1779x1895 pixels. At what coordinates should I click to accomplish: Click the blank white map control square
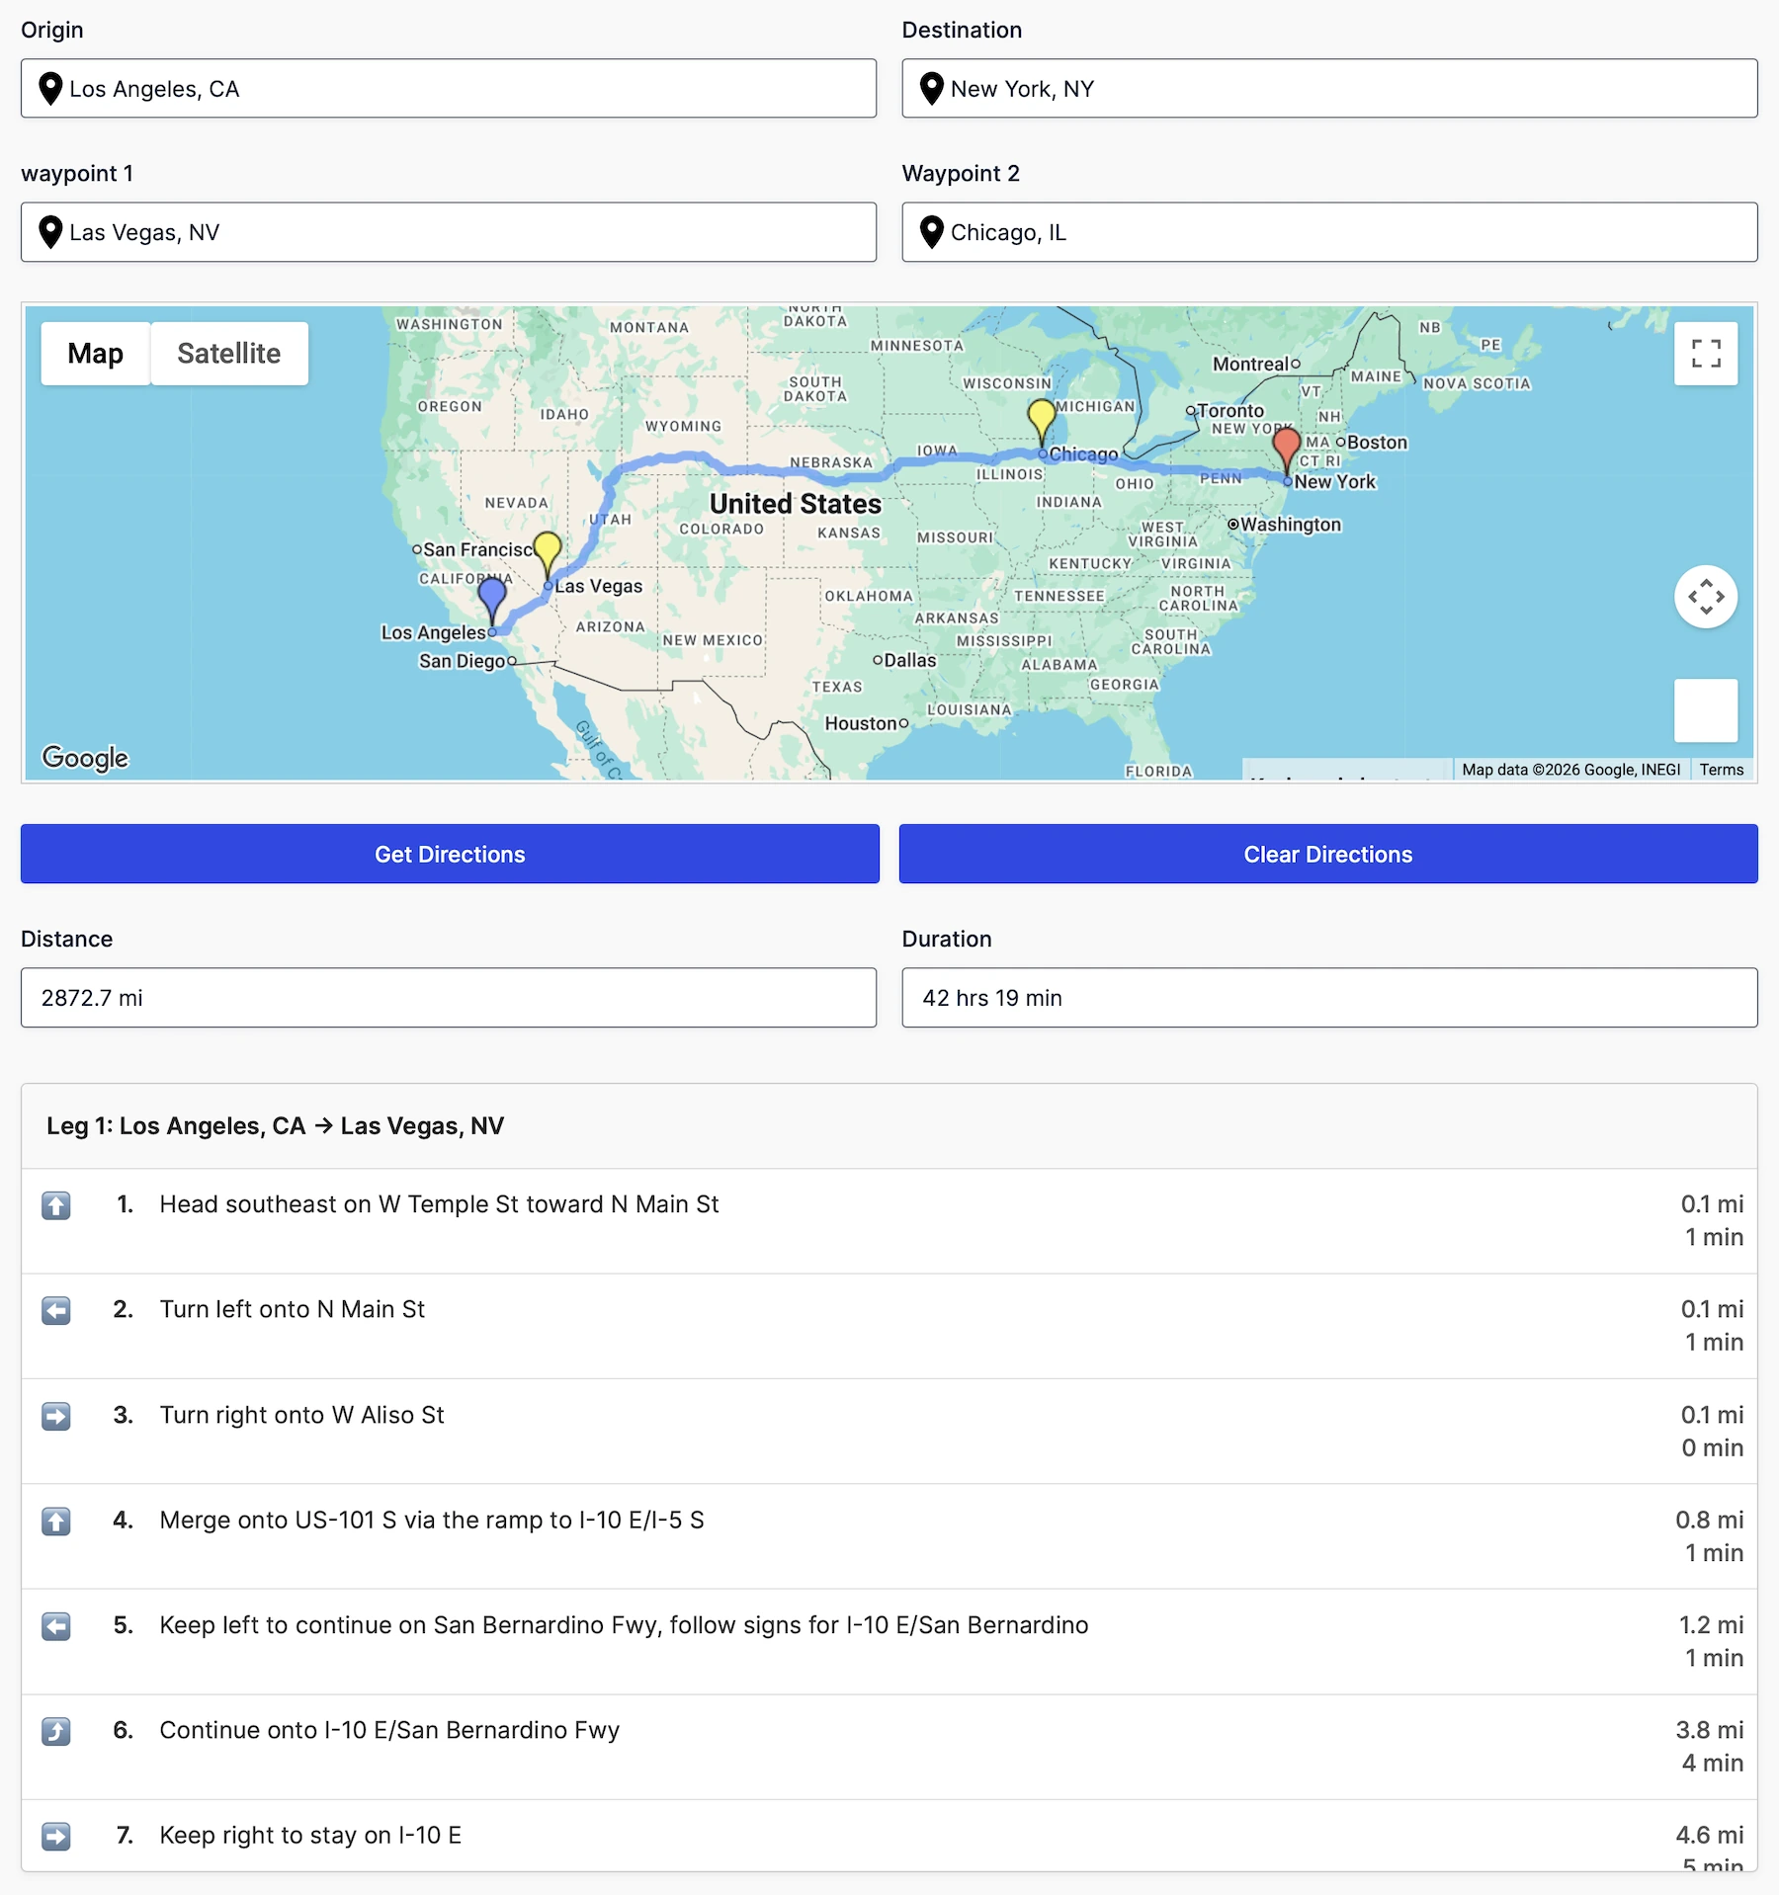(x=1706, y=710)
